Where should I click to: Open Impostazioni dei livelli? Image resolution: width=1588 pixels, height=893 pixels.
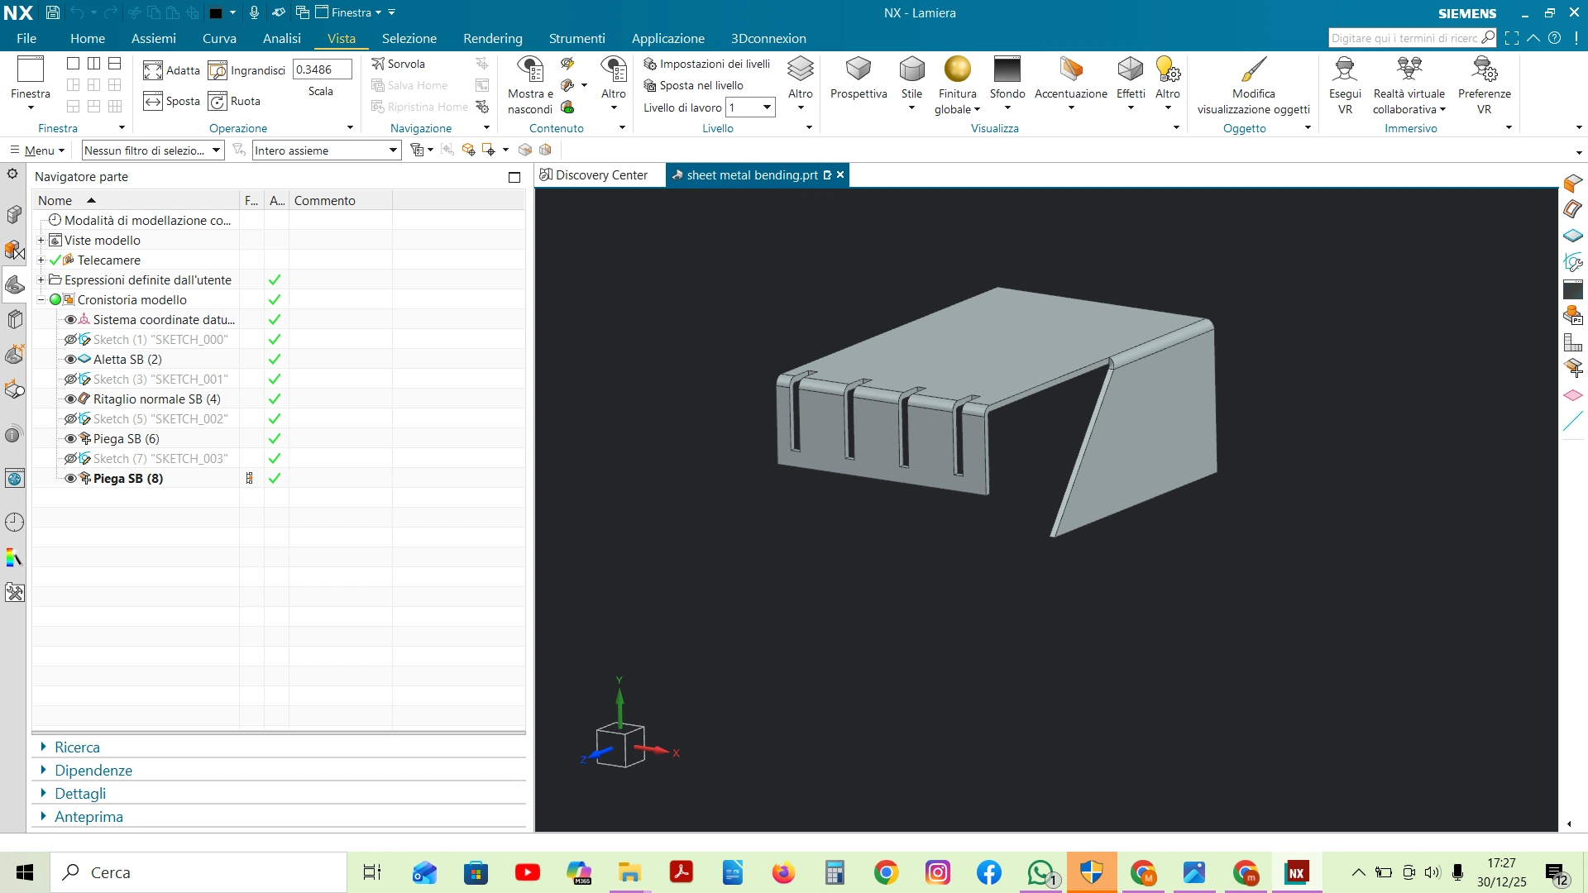[x=707, y=64]
